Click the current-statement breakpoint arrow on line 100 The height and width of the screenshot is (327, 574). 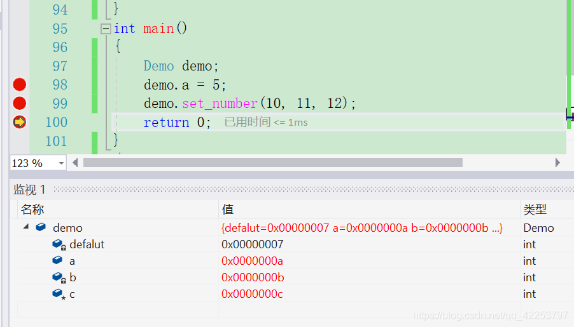[19, 122]
